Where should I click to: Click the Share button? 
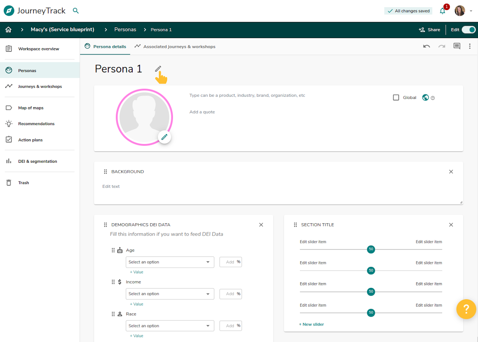(429, 29)
